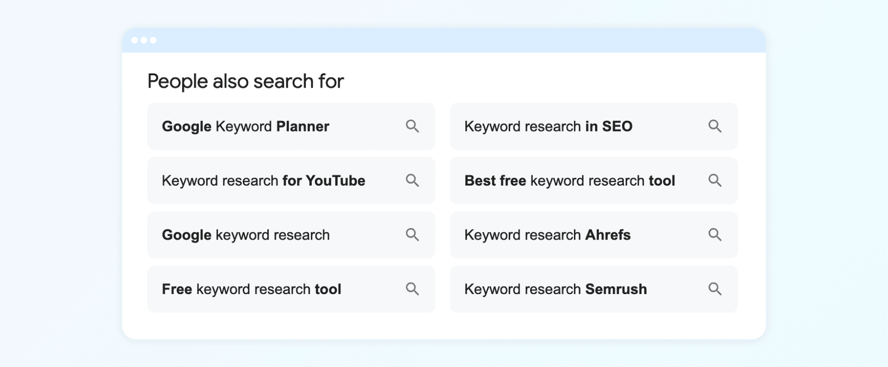Click the third dot in the blue title bar

tap(154, 40)
